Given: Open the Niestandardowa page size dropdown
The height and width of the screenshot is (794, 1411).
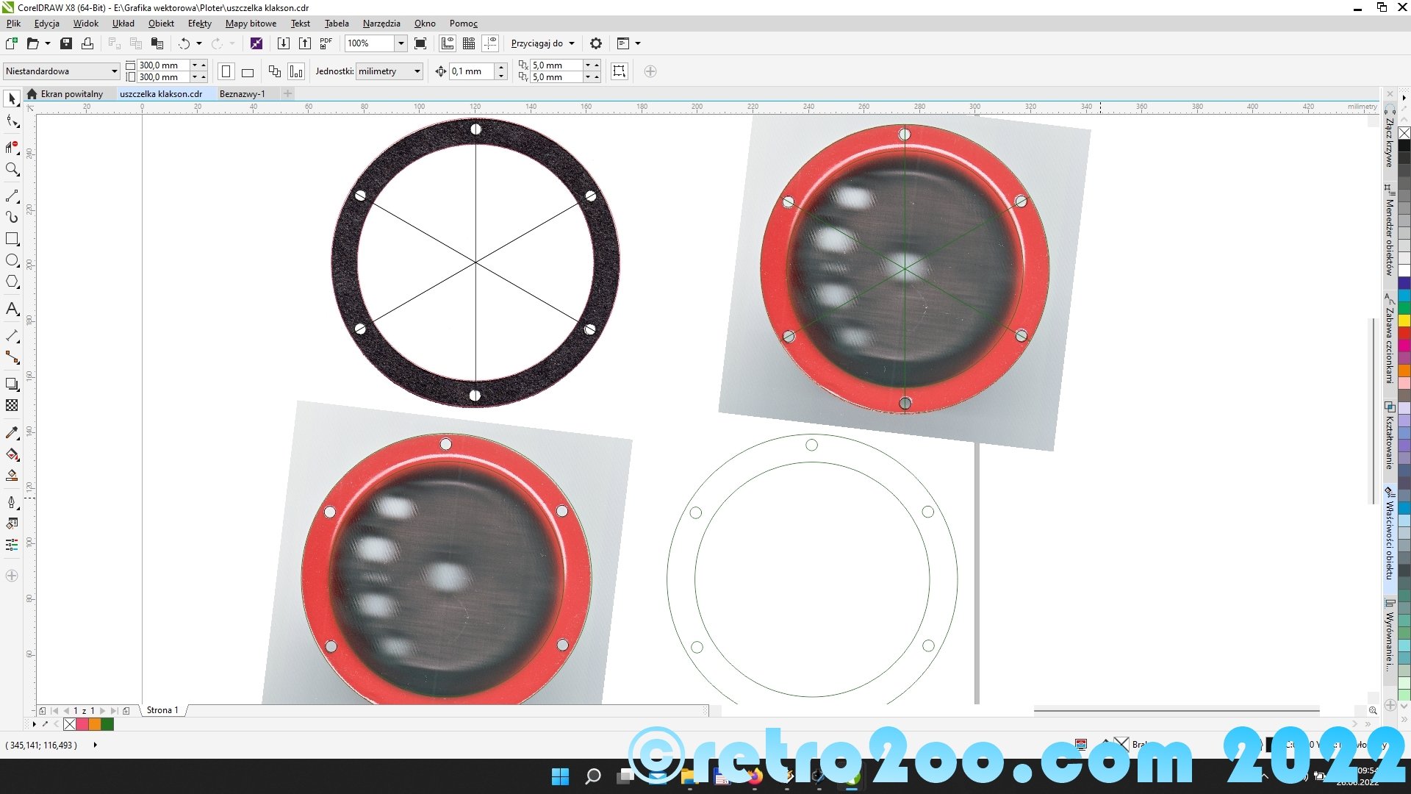Looking at the screenshot, I should click(x=114, y=71).
